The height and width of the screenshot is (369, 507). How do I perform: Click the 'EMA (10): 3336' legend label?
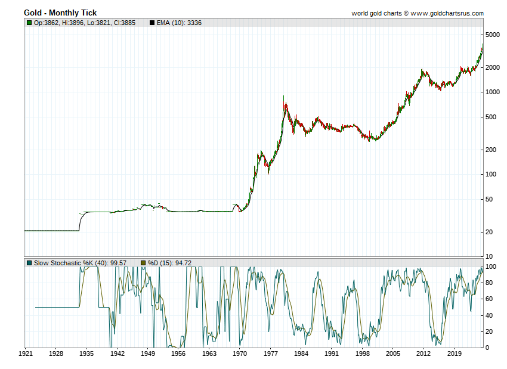(x=179, y=23)
